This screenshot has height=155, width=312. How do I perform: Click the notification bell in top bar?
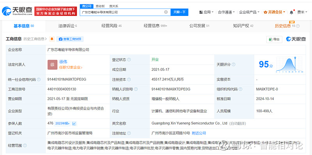(x=291, y=12)
